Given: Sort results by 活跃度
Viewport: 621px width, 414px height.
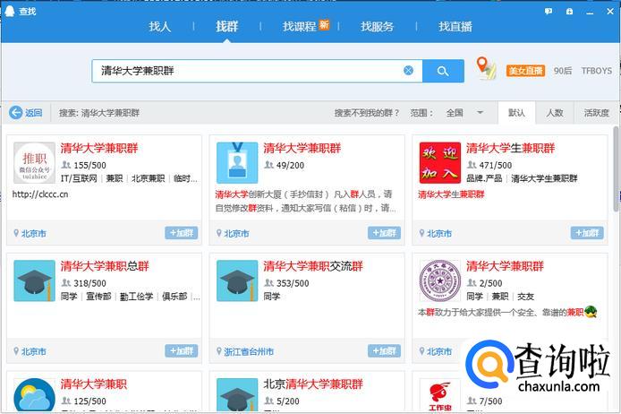Looking at the screenshot, I should (x=596, y=113).
